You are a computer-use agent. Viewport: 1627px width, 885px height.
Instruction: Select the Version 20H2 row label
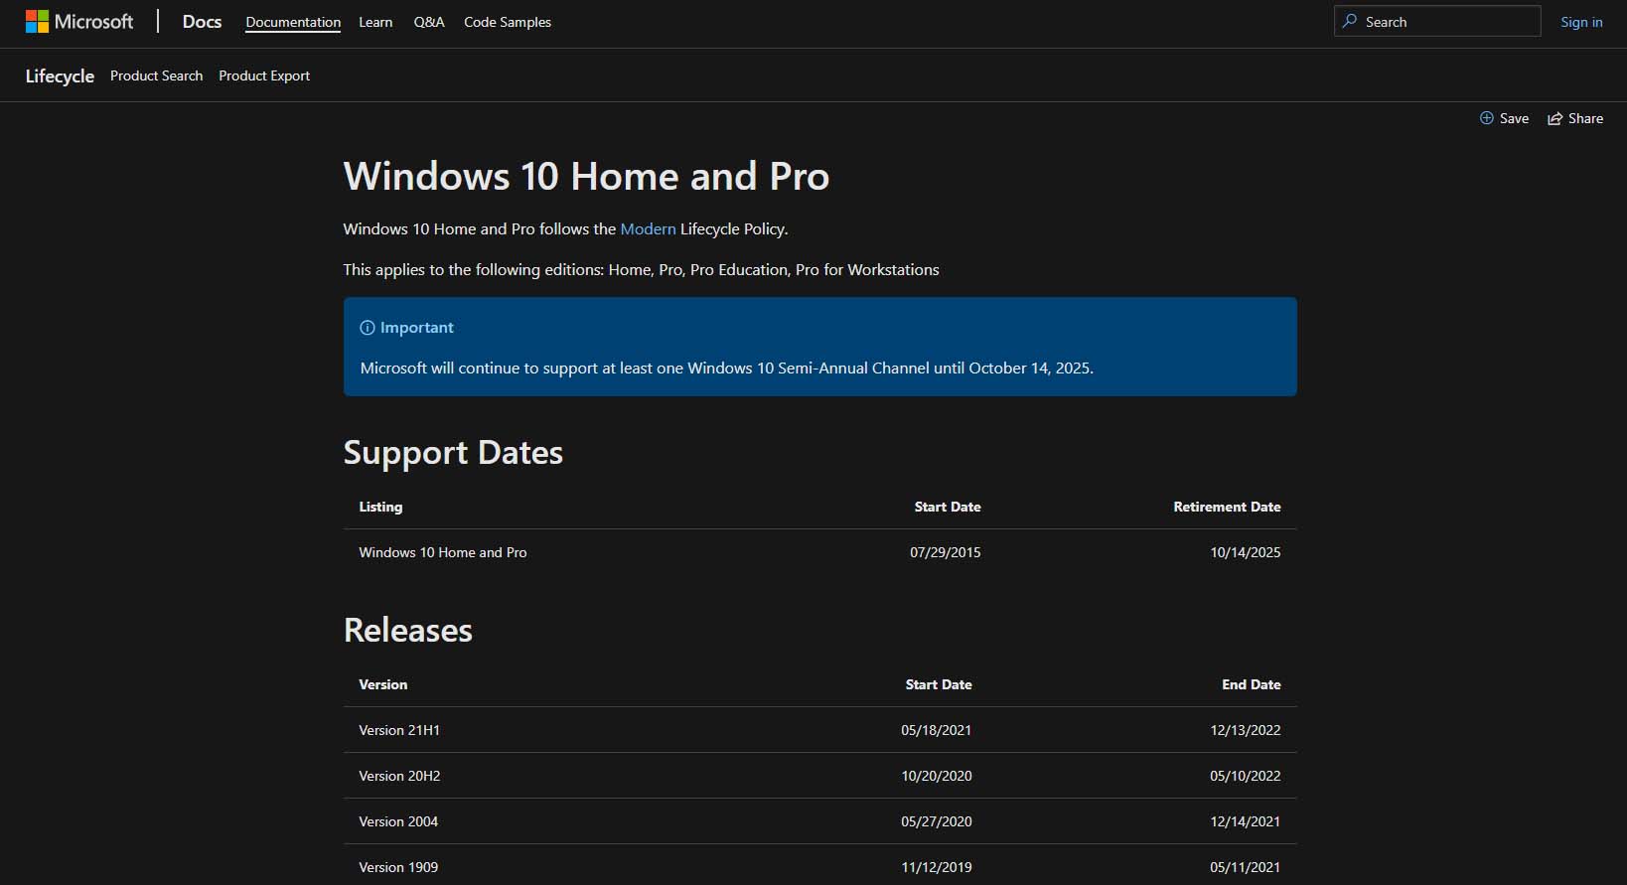399,776
